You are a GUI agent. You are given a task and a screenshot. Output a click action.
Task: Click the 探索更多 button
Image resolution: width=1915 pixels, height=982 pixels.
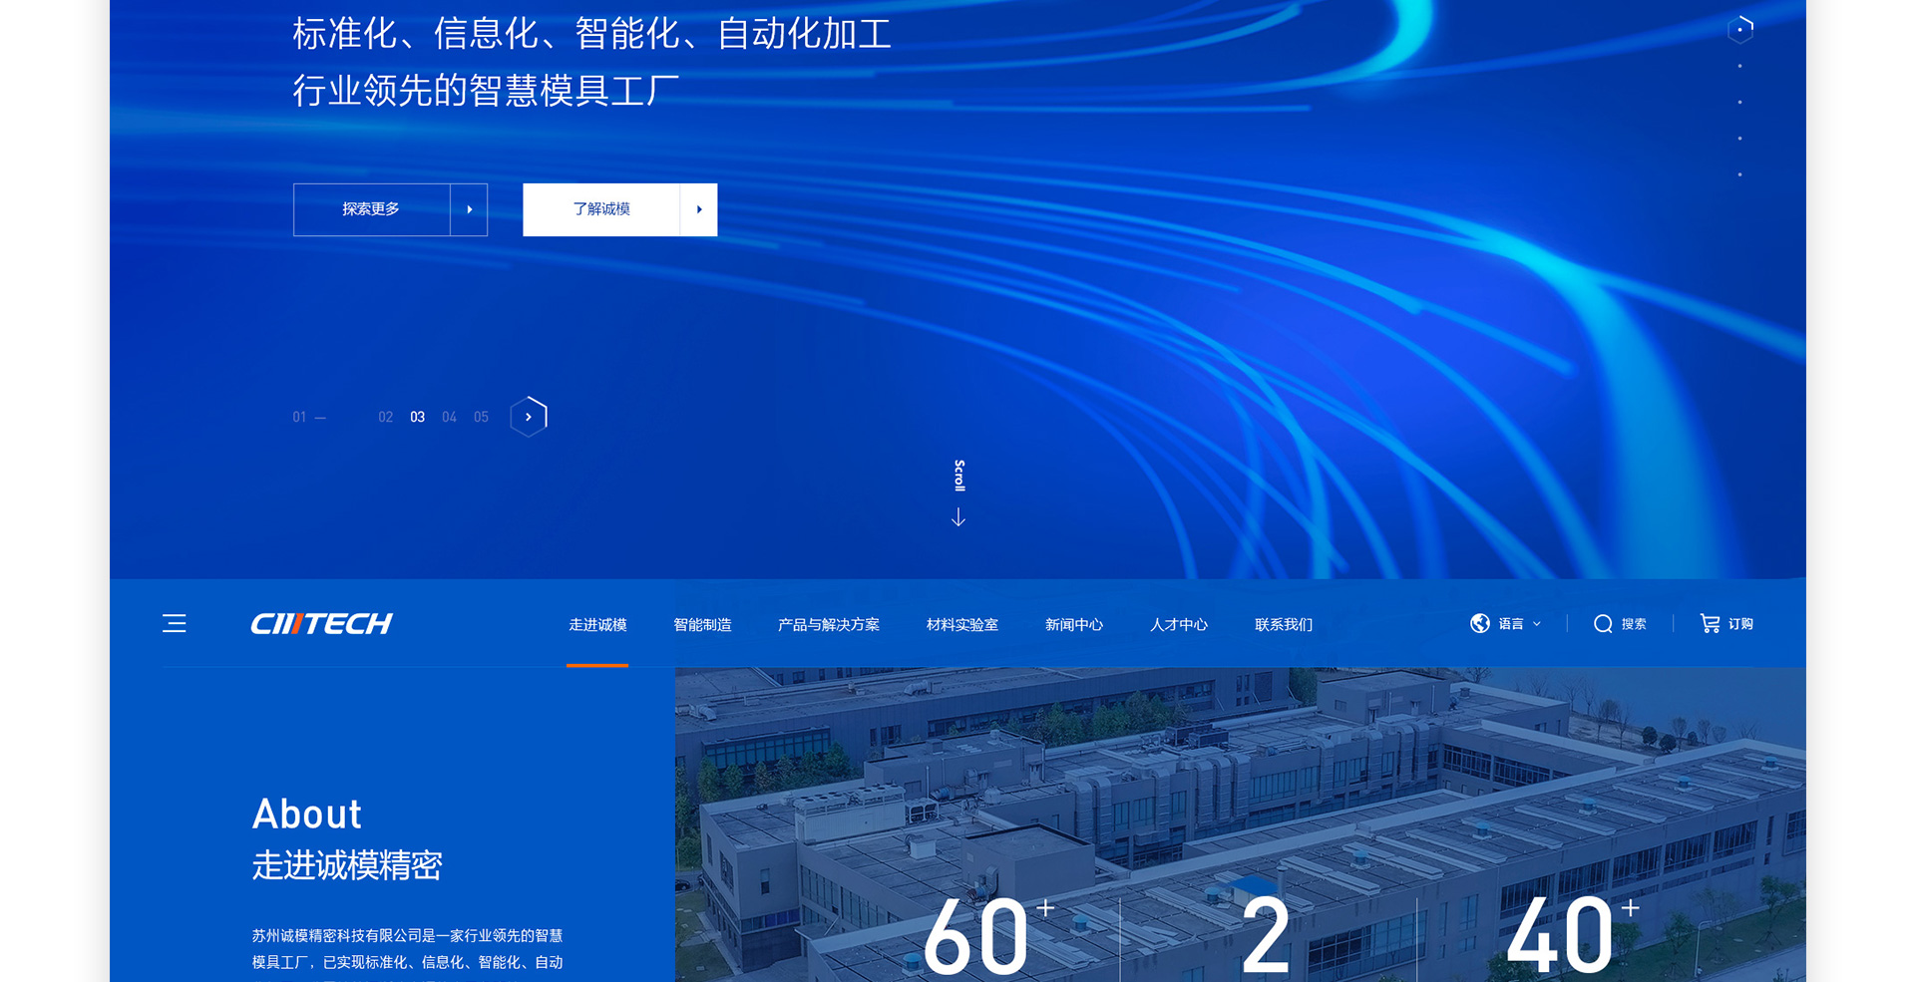point(371,209)
